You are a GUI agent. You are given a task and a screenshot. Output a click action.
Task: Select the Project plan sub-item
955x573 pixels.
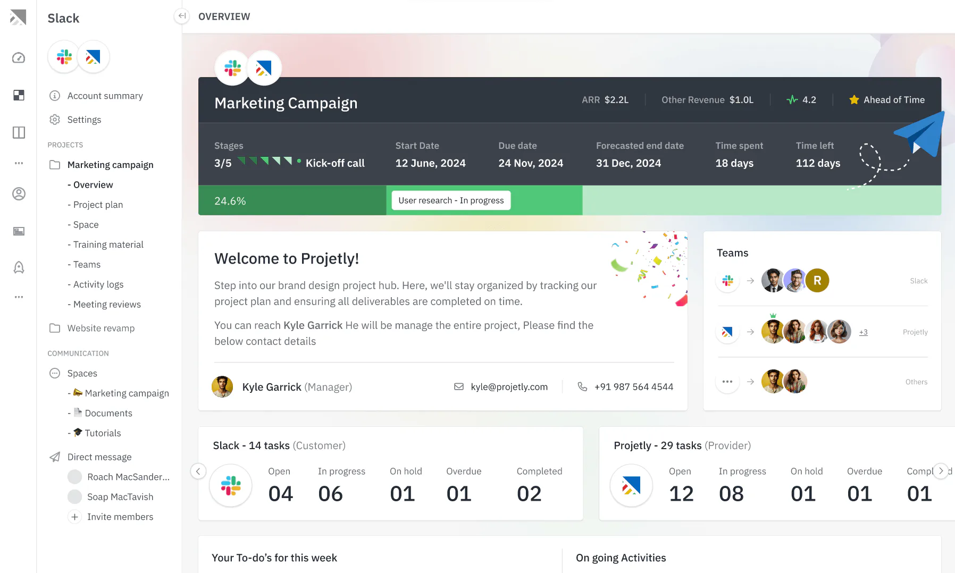pos(98,205)
